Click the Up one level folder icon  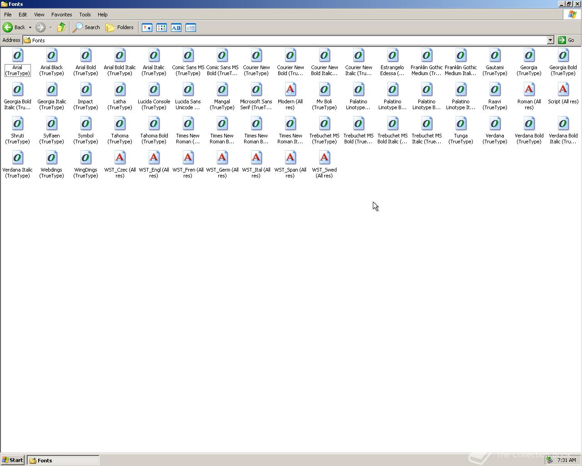pos(61,27)
